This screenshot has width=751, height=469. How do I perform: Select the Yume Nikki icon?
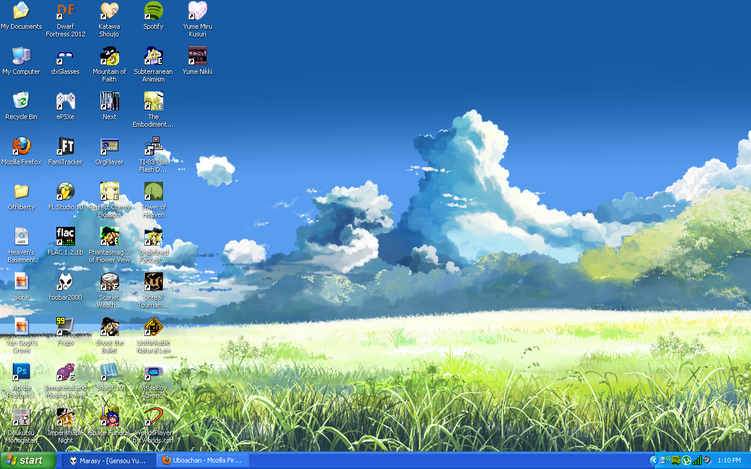(x=197, y=56)
